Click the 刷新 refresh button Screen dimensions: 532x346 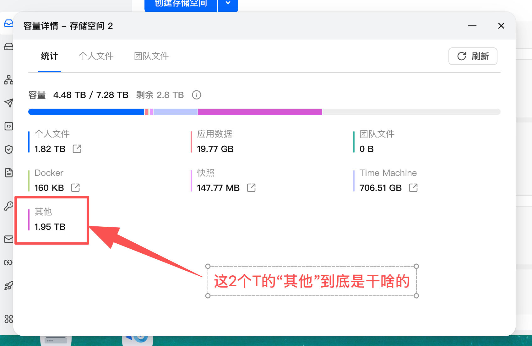pos(473,56)
